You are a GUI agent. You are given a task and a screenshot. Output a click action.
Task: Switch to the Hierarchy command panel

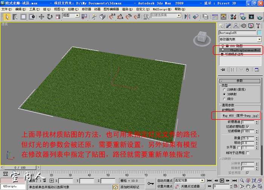[236, 26]
